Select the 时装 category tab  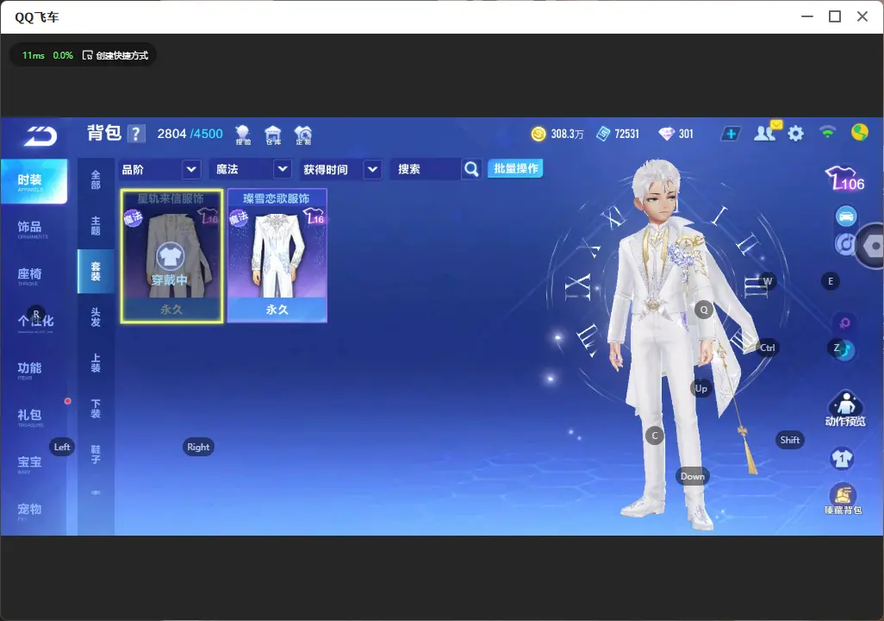click(34, 181)
